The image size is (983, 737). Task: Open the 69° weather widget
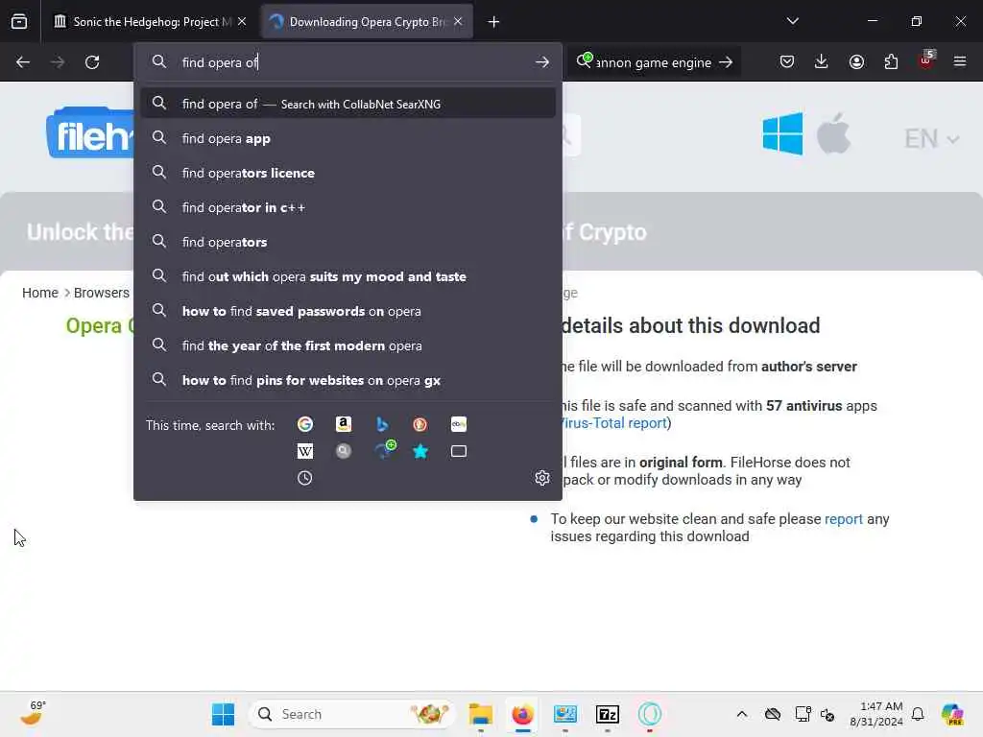click(x=33, y=714)
